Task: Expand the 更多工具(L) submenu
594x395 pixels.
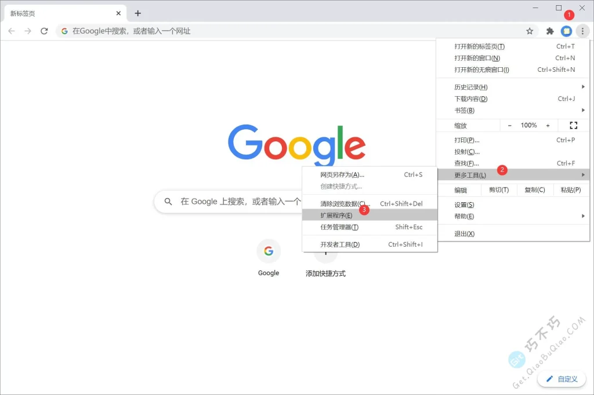Action: click(x=513, y=175)
